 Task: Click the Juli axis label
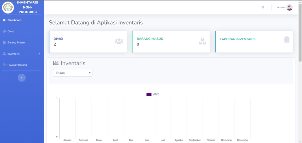[163, 140]
